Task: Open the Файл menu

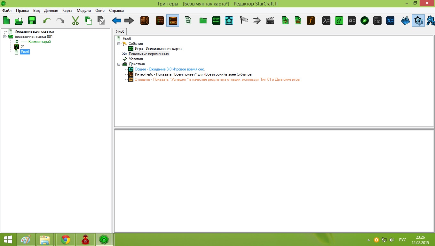Action: 7,11
